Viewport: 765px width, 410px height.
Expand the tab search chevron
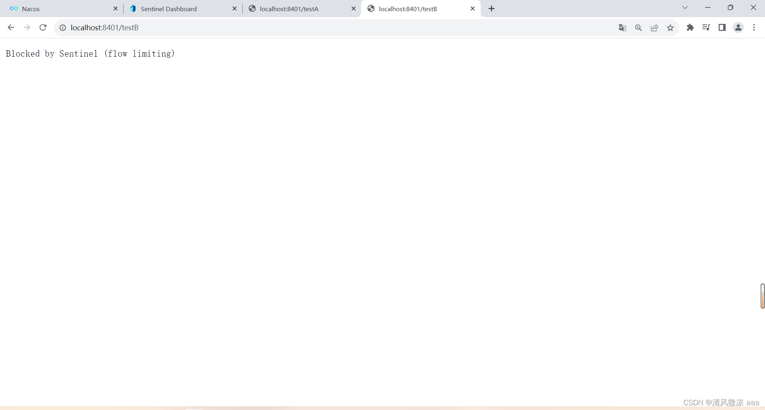tap(685, 8)
